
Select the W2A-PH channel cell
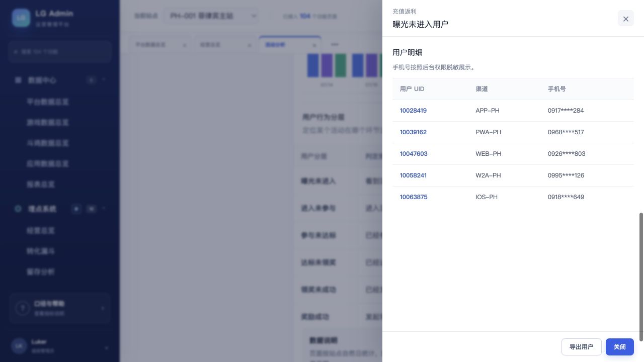pos(488,175)
